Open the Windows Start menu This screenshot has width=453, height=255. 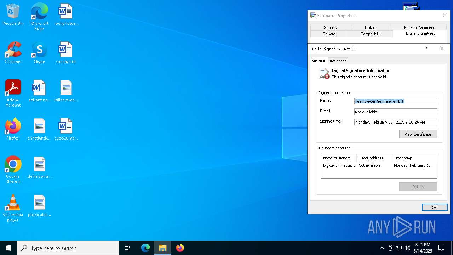(8, 248)
